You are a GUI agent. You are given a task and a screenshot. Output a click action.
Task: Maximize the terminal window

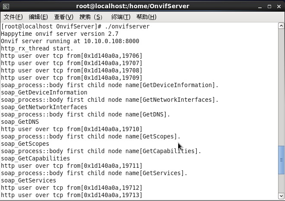[x=269, y=6]
